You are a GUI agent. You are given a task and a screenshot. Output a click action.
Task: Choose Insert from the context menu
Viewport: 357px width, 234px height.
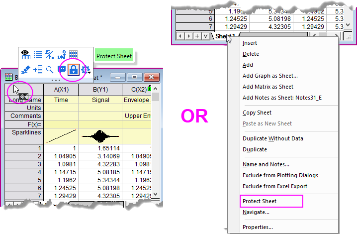click(250, 43)
